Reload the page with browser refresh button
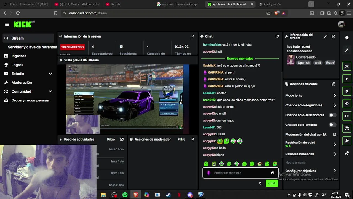The width and height of the screenshot is (353, 199). 18,13
